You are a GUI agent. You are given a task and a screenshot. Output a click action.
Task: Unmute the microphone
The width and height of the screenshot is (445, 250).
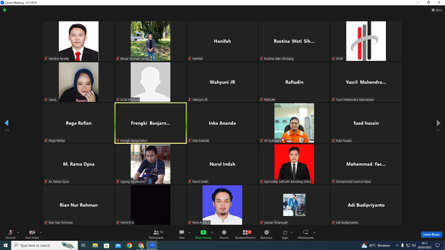(x=10, y=234)
